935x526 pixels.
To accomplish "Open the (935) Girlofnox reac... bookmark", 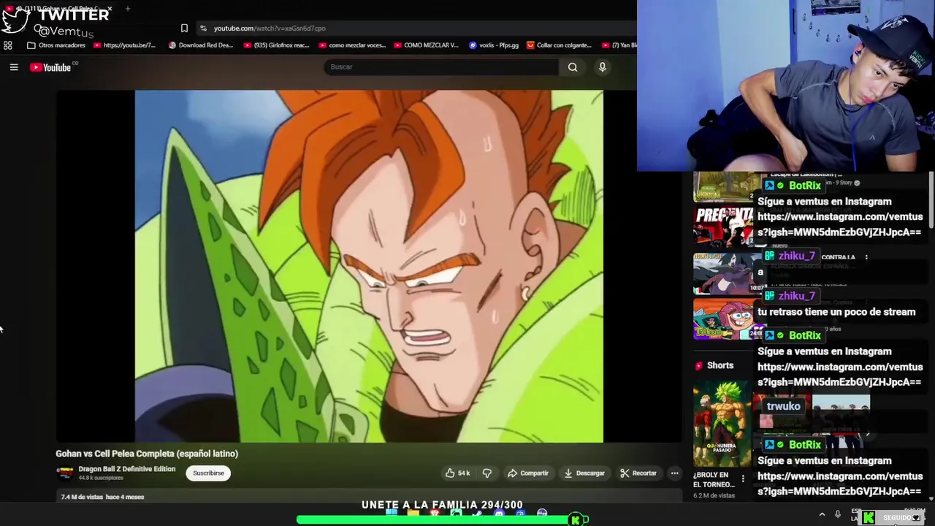I will (x=277, y=45).
